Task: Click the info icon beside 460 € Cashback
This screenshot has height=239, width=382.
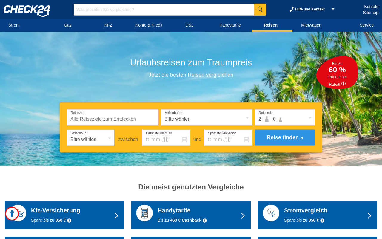Action: (205, 220)
